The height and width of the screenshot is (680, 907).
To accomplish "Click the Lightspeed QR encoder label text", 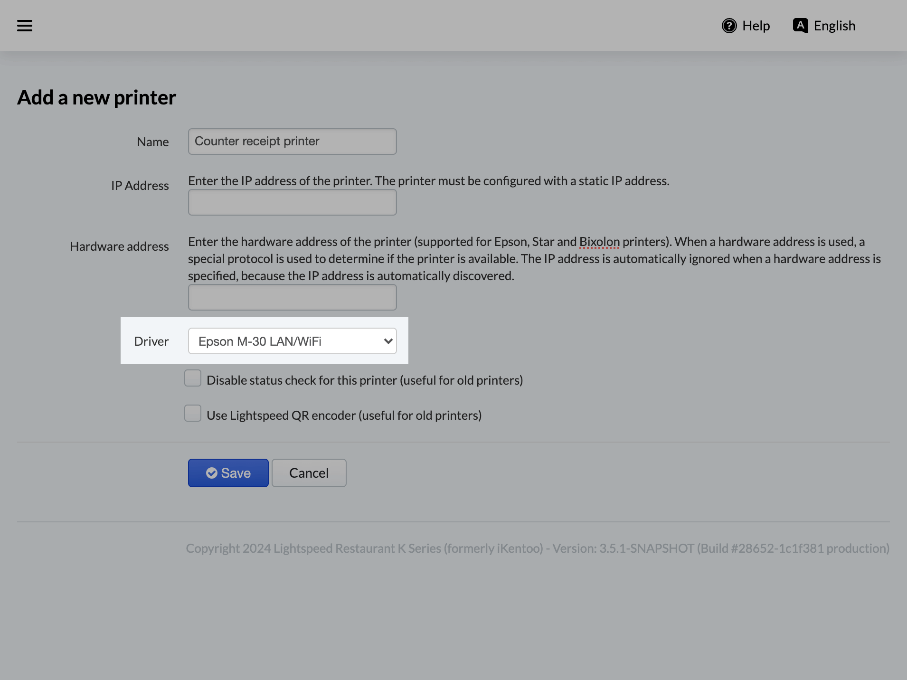I will click(x=344, y=416).
